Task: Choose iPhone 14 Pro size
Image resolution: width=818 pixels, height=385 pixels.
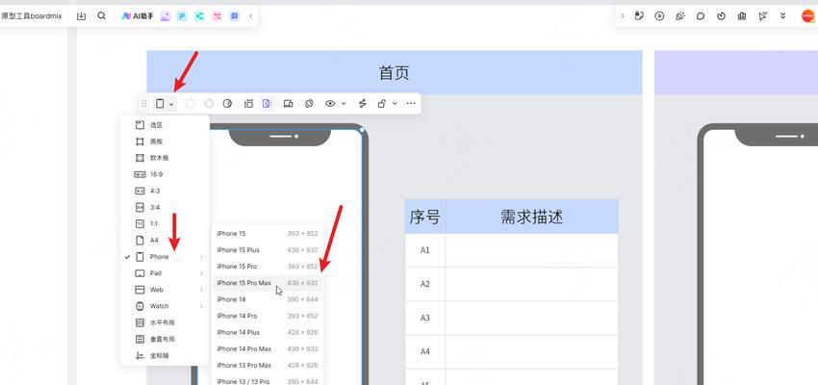Action: [268, 316]
